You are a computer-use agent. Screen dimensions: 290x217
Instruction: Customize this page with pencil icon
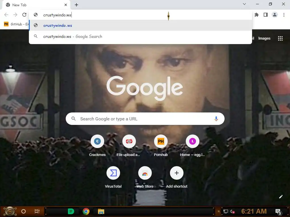pos(281,197)
